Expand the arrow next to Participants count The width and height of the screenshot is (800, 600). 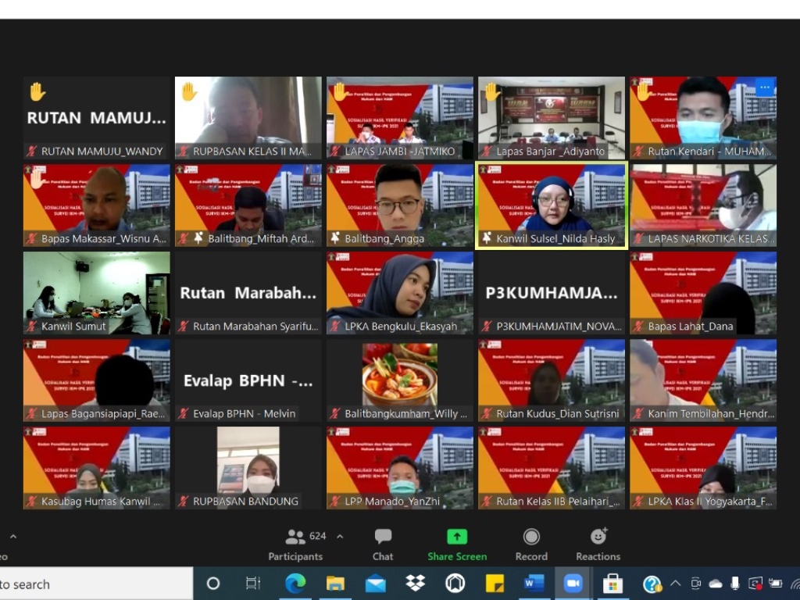tap(340, 537)
